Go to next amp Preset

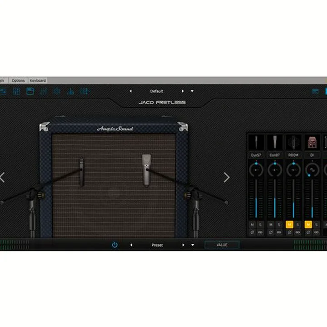click(183, 245)
